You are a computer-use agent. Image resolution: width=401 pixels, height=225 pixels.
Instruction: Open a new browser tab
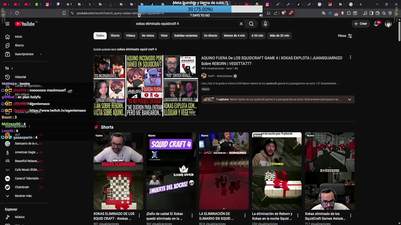[361, 4]
